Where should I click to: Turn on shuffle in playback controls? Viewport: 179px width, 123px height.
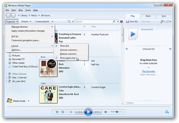pos(57,112)
